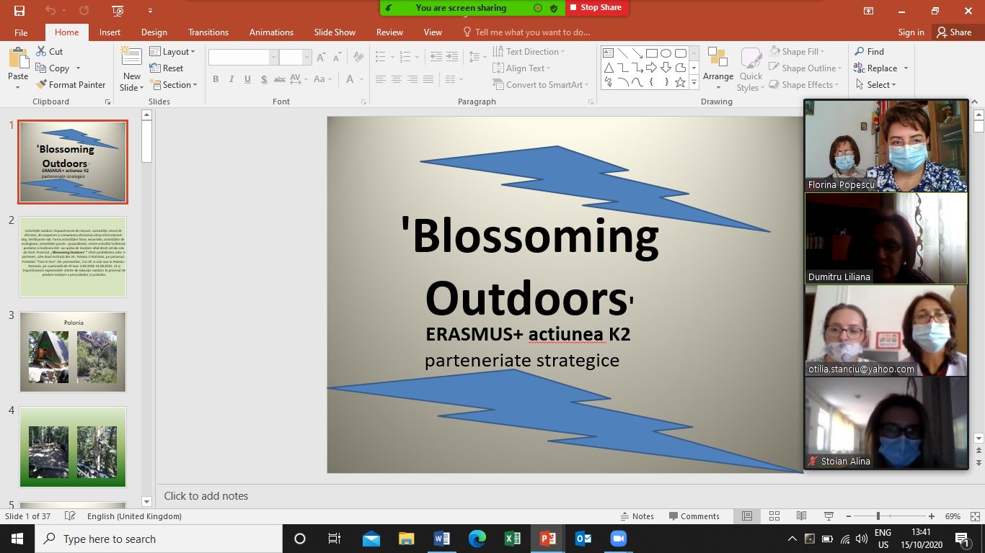Click Start From Beginning slideshow icon
The width and height of the screenshot is (985, 553).
[x=118, y=11]
